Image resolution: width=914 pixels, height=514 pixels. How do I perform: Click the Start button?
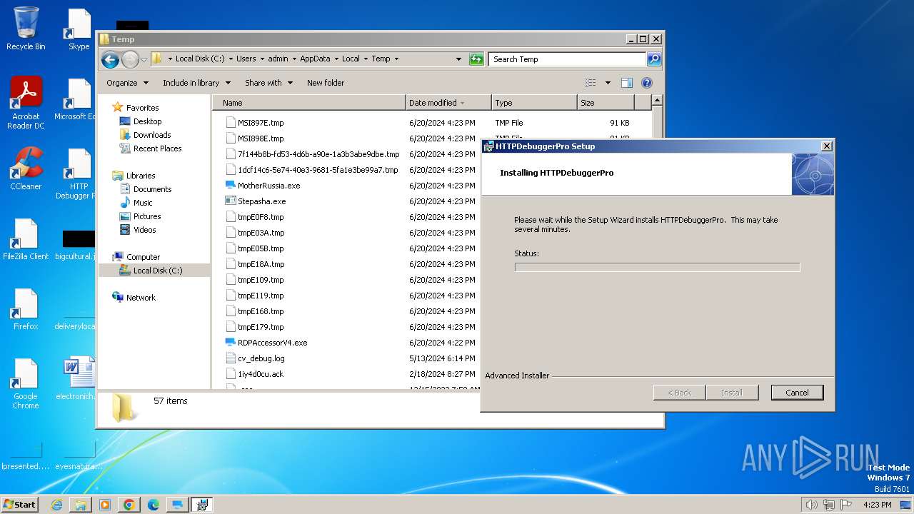20,505
